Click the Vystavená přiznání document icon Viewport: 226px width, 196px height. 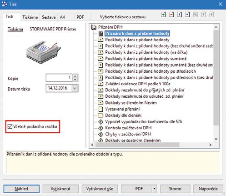click(x=100, y=109)
